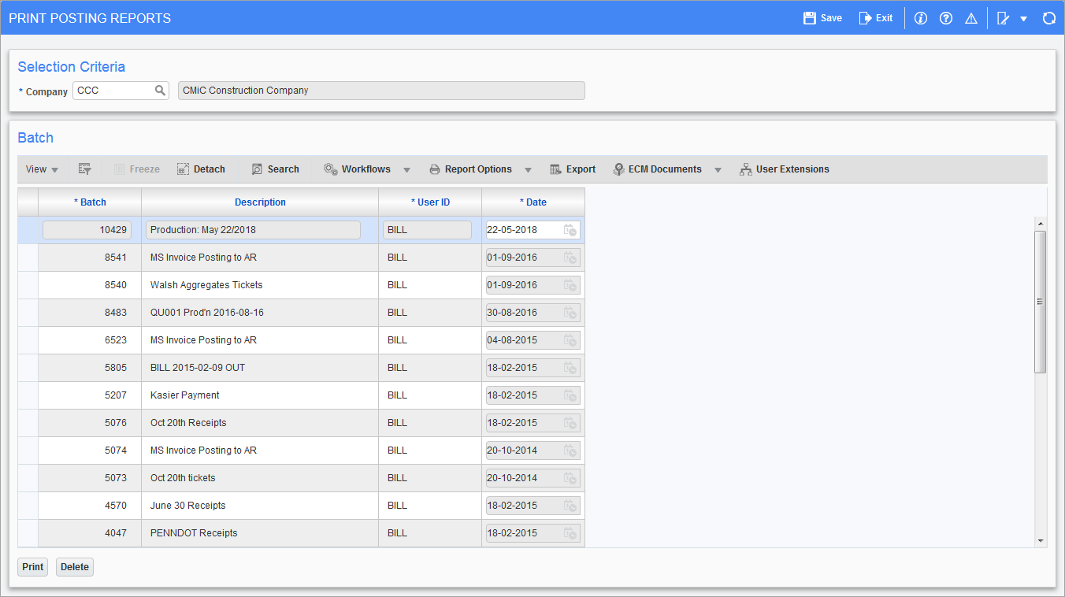Expand the dropdown arrow beside edit page icon
Viewport: 1065px width, 597px height.
[x=1023, y=19]
